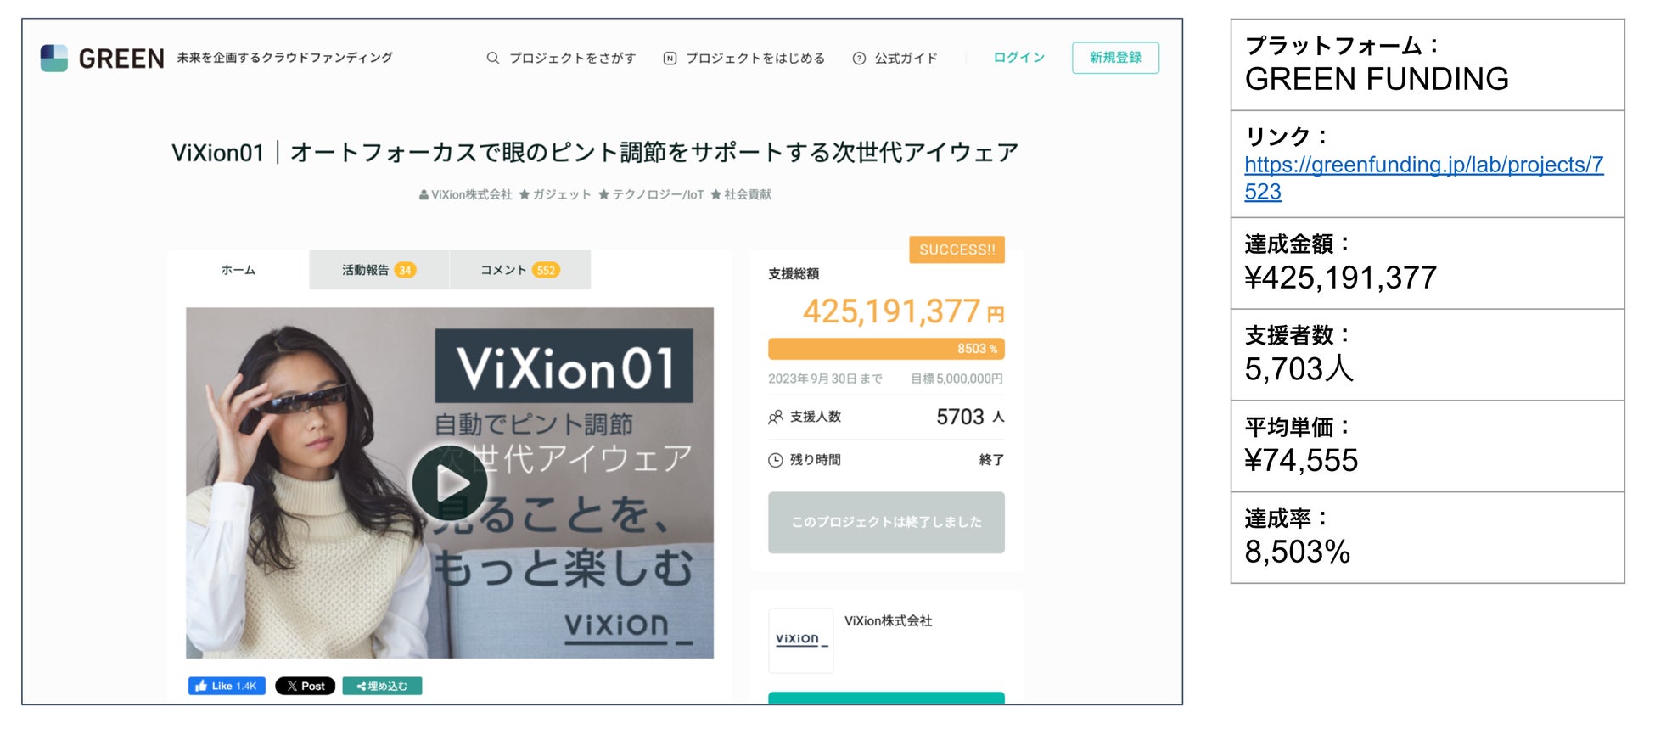Click the テクノロジー/IoT category tag
The image size is (1655, 729).
(x=651, y=194)
